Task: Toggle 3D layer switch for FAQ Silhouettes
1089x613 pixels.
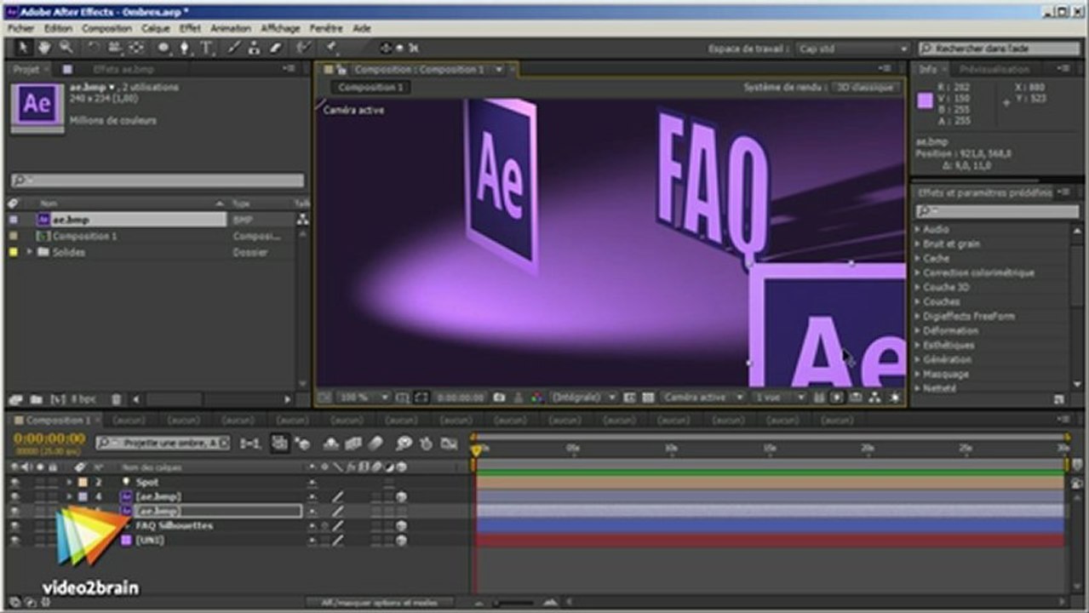Action: (400, 525)
